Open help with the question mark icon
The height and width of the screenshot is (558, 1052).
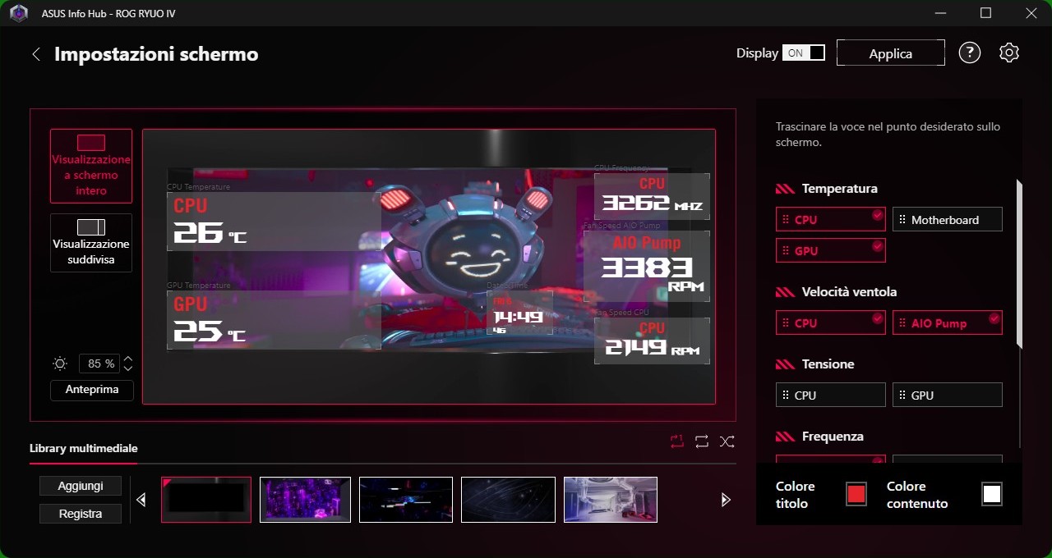(970, 53)
